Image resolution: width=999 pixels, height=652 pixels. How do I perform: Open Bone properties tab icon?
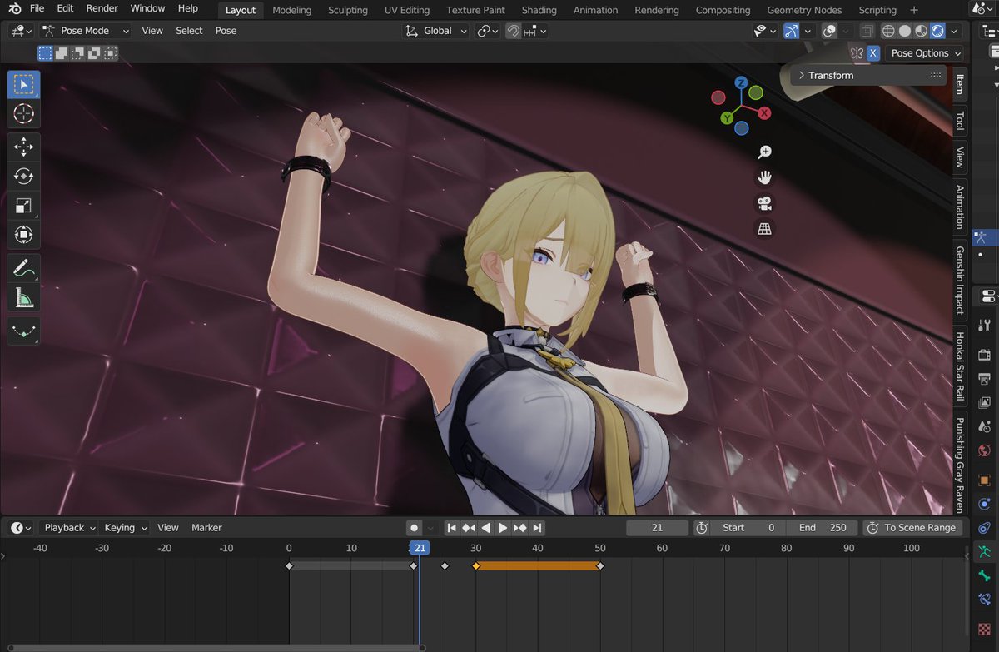[x=986, y=575]
